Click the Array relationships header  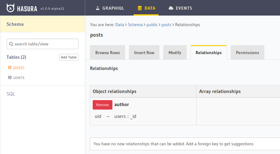coord(220,91)
